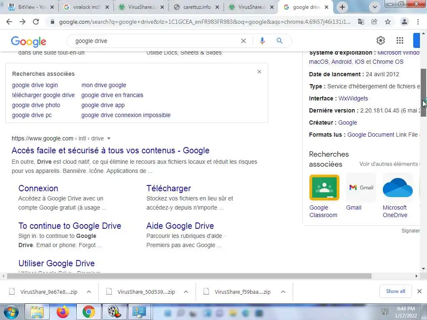427x320 pixels.
Task: Expand VirusShare_50d539 download options
Action: (186, 292)
